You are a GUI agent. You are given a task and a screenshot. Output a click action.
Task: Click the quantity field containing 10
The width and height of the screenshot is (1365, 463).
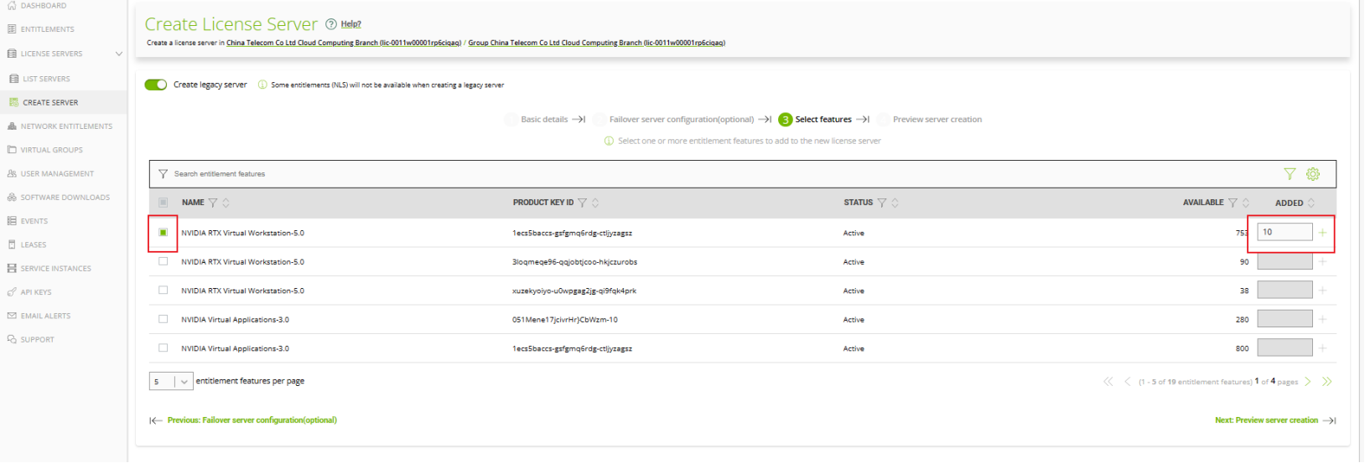click(x=1285, y=233)
